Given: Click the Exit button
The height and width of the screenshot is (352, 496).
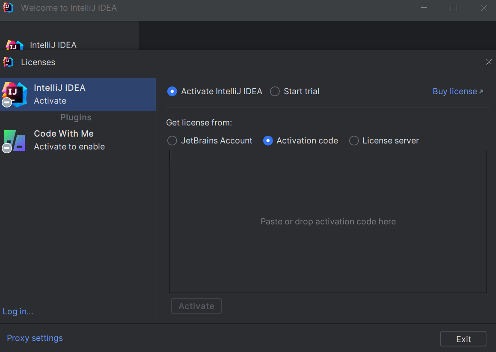Looking at the screenshot, I should [x=463, y=339].
